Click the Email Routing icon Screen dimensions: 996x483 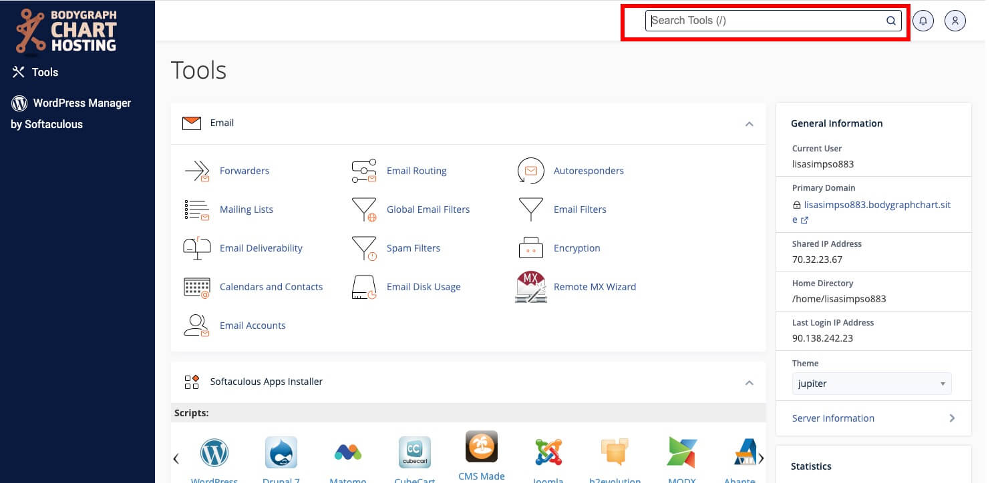tap(364, 171)
